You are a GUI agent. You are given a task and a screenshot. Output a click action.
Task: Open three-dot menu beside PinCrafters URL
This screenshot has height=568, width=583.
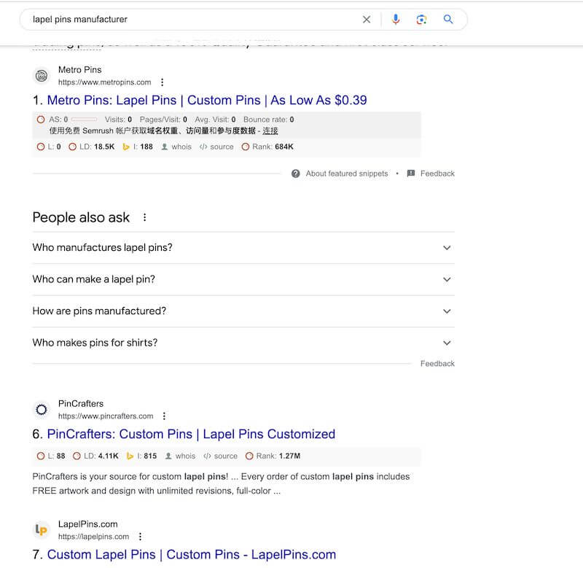[x=164, y=416]
